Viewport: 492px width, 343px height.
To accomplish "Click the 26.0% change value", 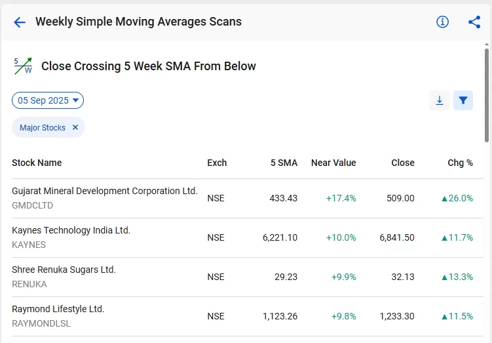I will click(x=457, y=198).
